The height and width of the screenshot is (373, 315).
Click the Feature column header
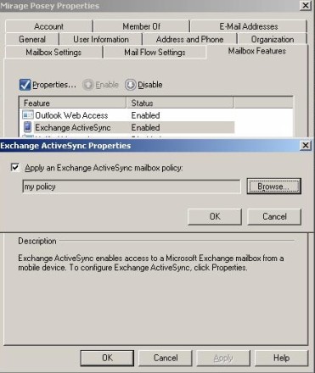coord(72,103)
